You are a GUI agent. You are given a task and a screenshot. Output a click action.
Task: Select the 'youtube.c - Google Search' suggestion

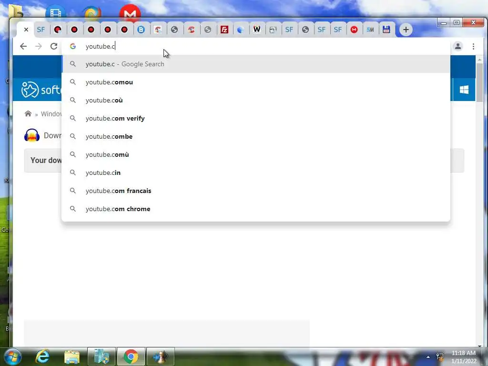256,64
